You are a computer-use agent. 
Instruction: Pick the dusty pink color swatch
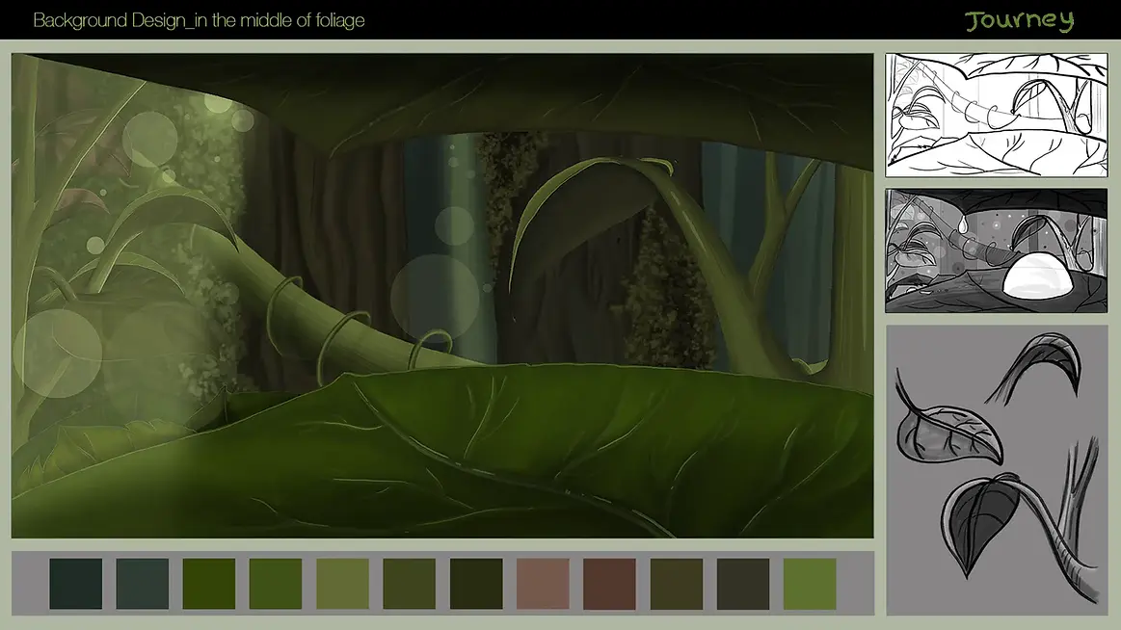tap(543, 584)
